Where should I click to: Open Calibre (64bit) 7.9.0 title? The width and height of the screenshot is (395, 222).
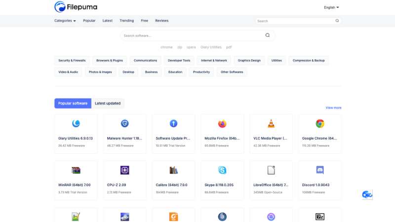[171, 185]
